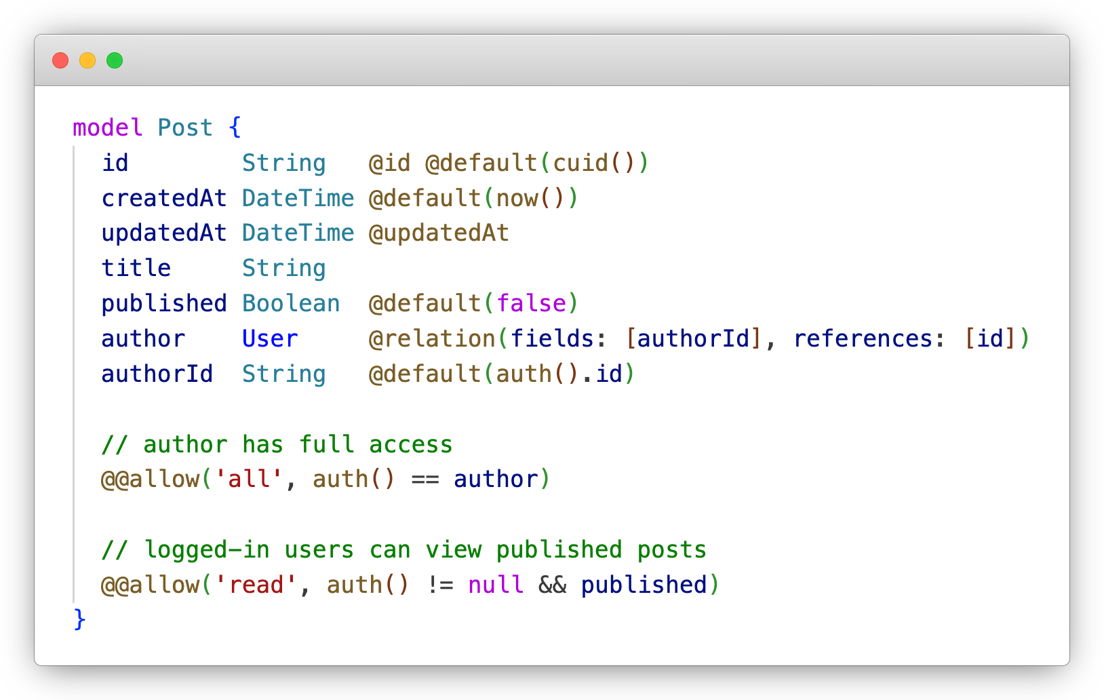Screen dimensions: 1104x700
Task: Click the DateTime type of updatedAt
Action: (298, 233)
